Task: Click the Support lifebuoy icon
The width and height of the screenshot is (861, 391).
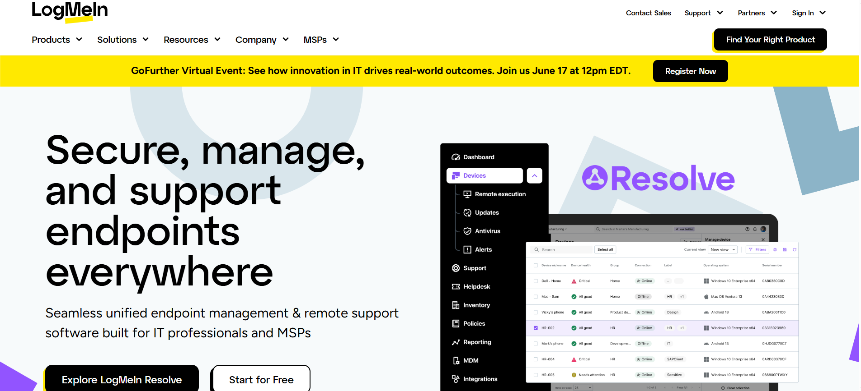Action: pyautogui.click(x=456, y=268)
